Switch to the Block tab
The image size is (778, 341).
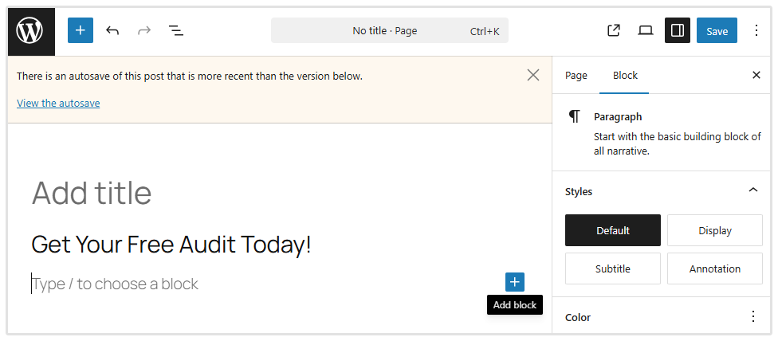[625, 76]
